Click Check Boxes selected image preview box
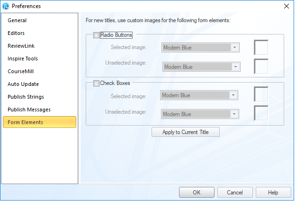The height and width of the screenshot is (202, 296). [x=261, y=94]
